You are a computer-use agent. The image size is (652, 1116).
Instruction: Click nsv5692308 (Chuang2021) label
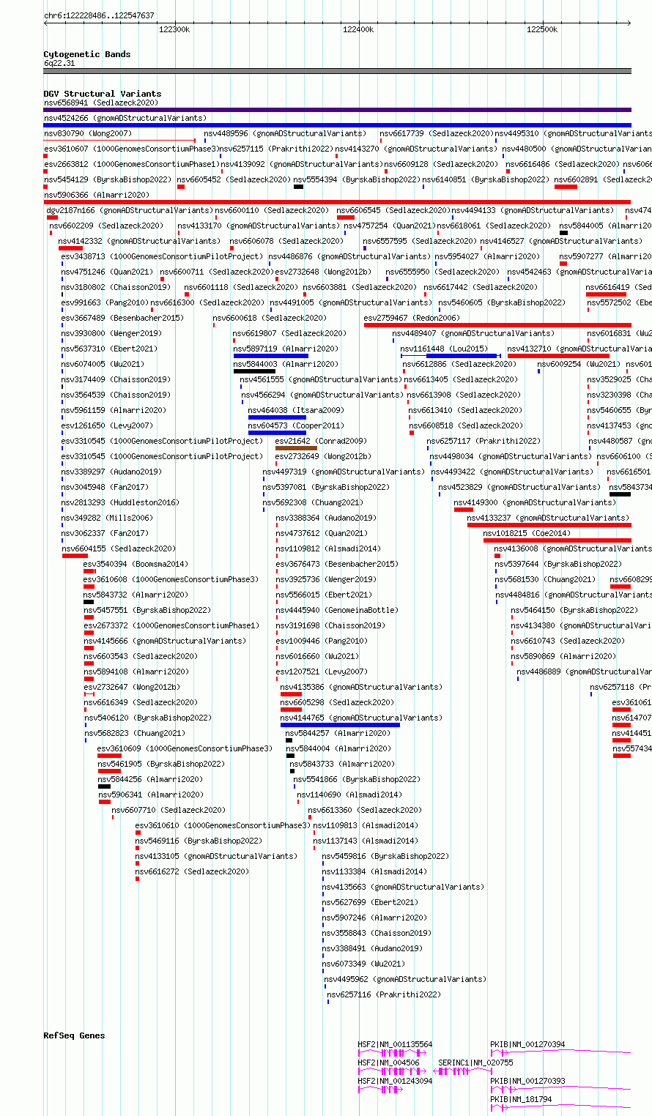(313, 502)
